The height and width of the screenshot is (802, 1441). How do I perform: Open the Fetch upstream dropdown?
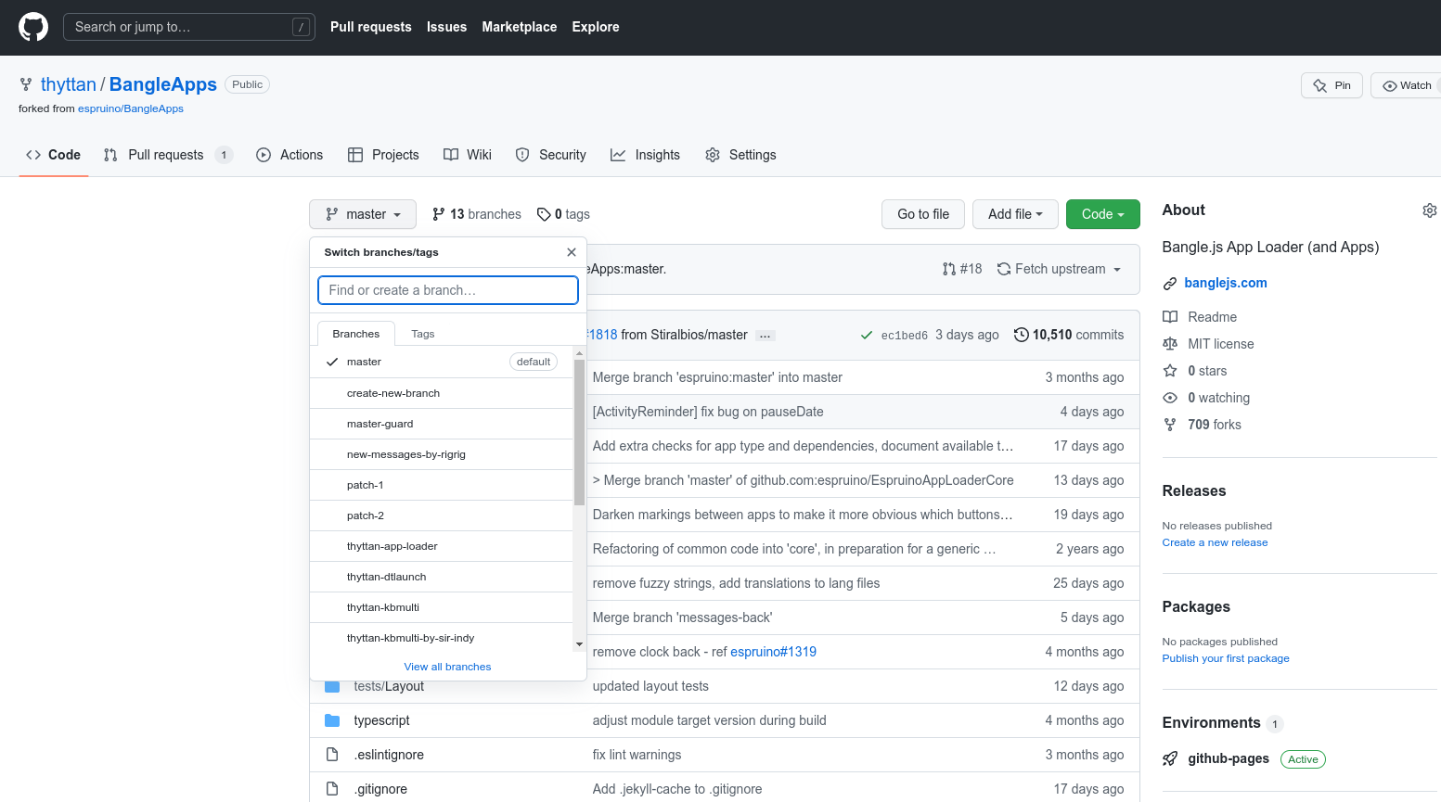pos(1059,269)
